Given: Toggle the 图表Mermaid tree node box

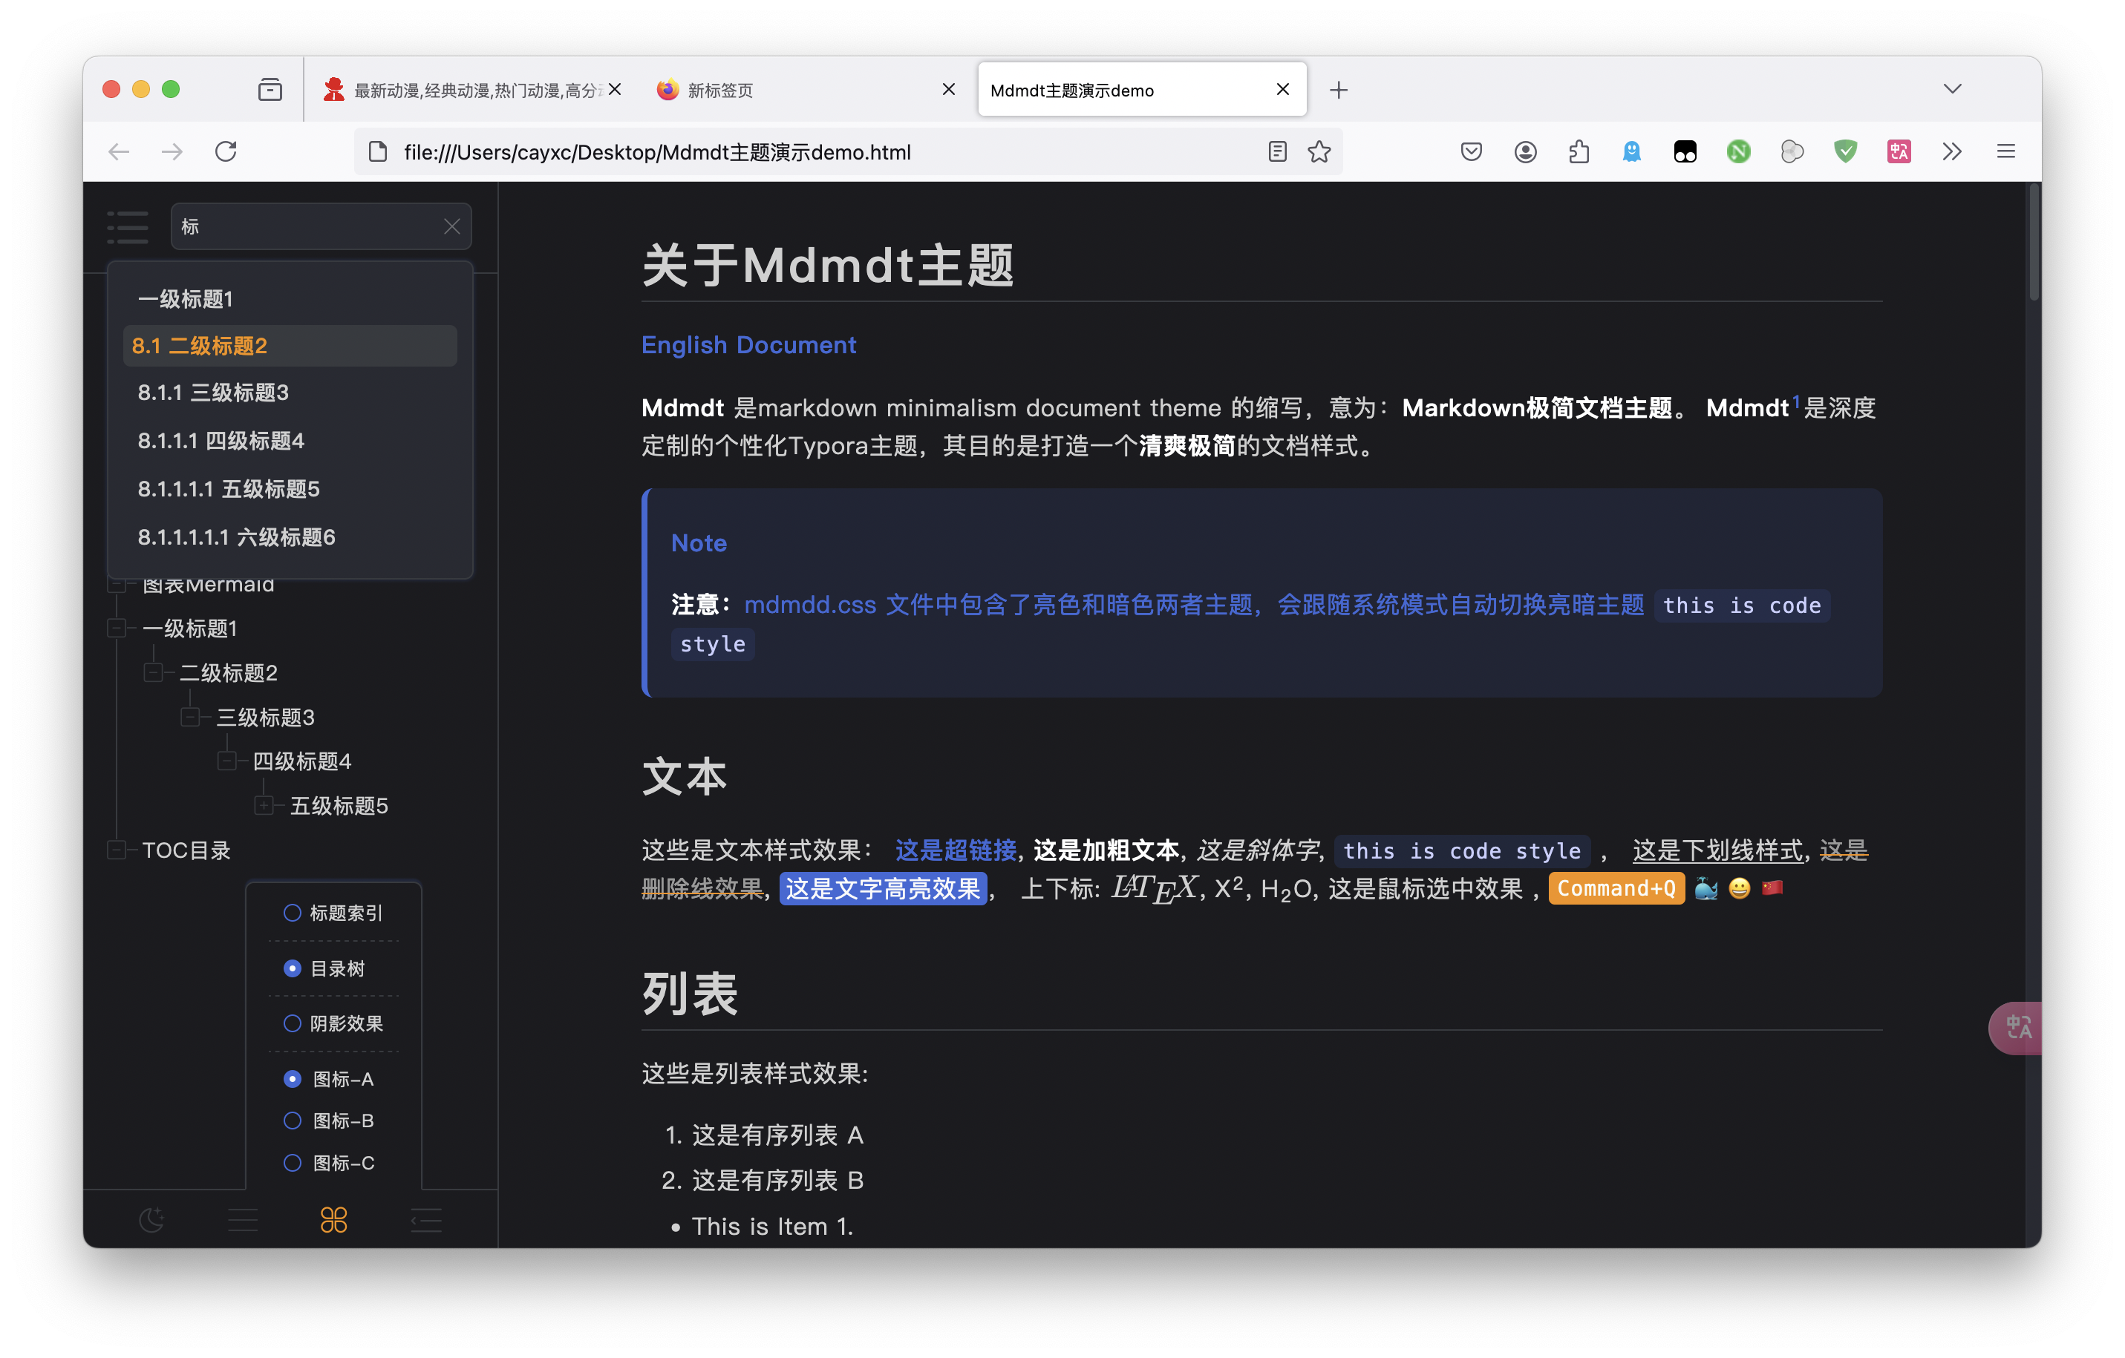Looking at the screenshot, I should 117,585.
